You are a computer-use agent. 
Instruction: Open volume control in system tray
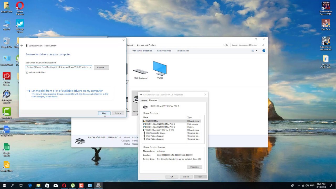307,186
